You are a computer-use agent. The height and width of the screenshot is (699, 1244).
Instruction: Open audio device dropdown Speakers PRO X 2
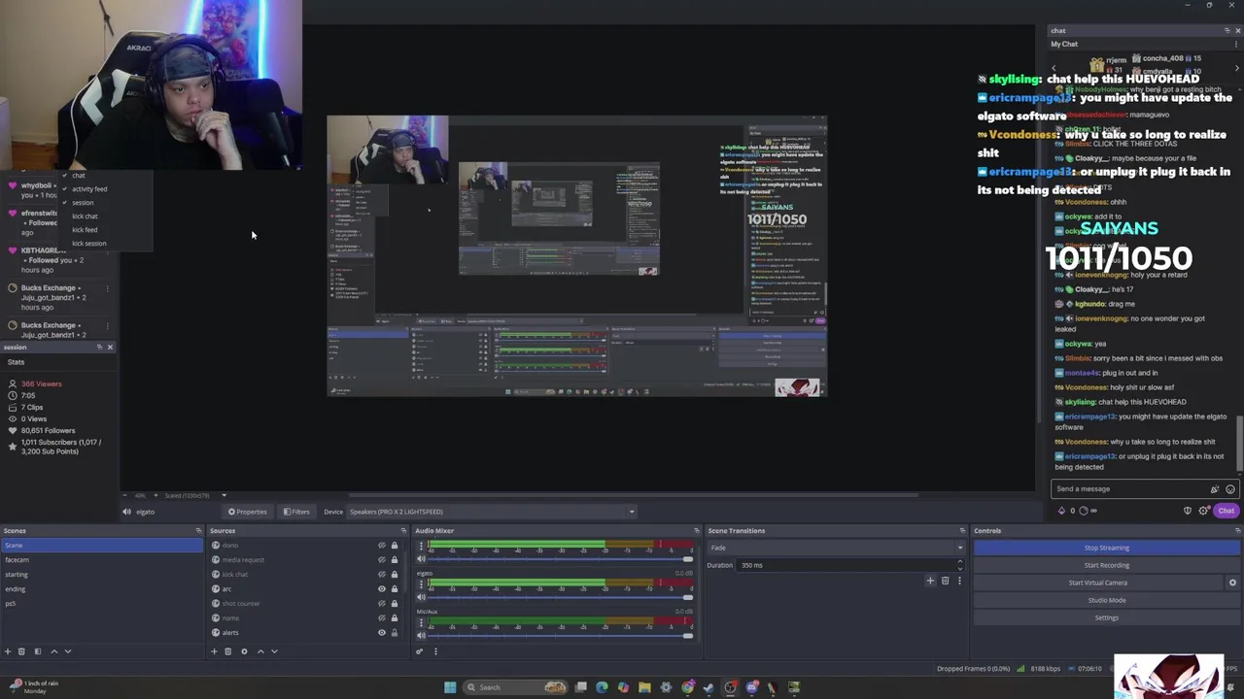493,512
